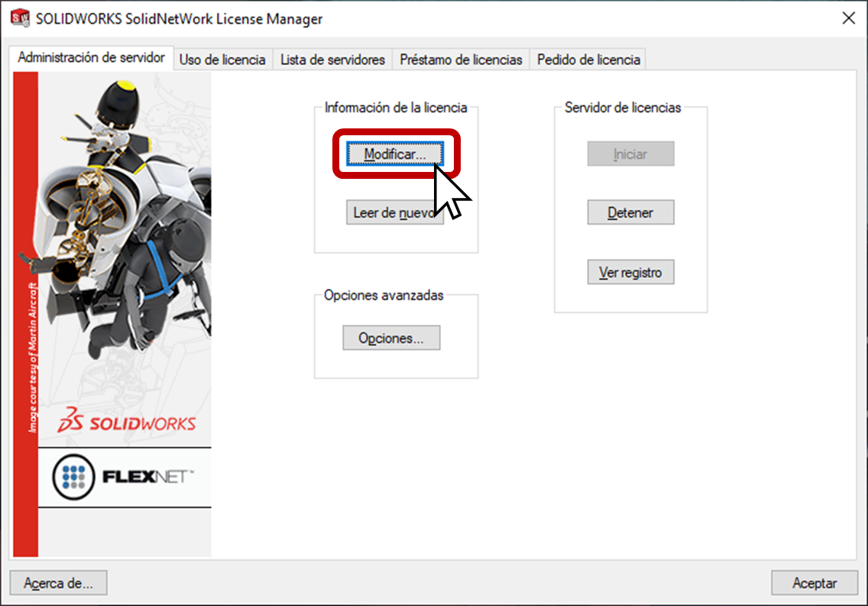Switch to Lista de servidores tab

(x=332, y=60)
